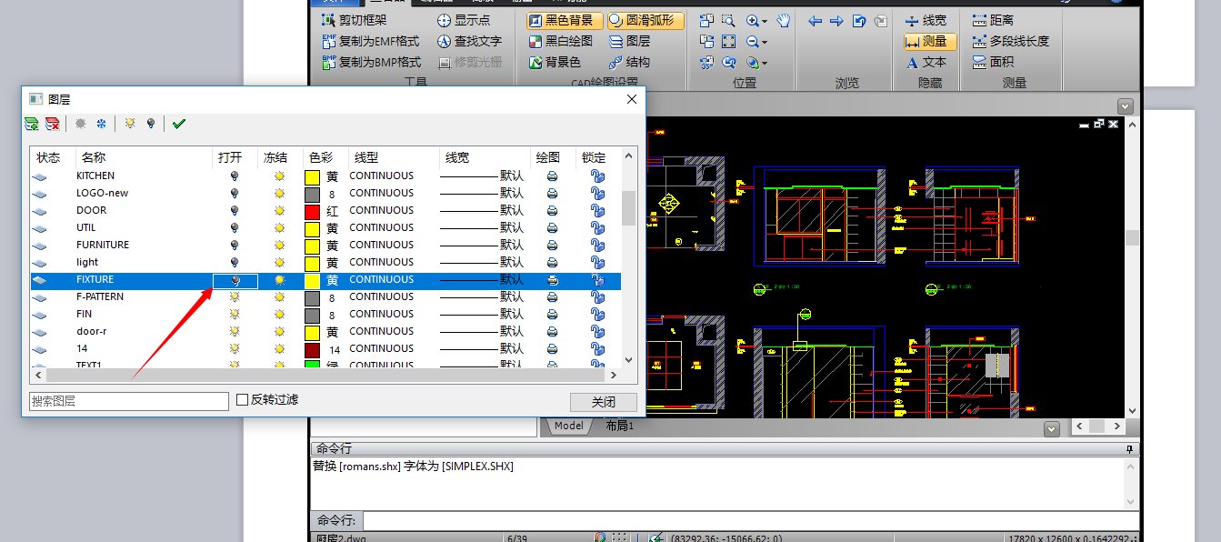Click the green checkmark in layer toolbar

[x=178, y=124]
